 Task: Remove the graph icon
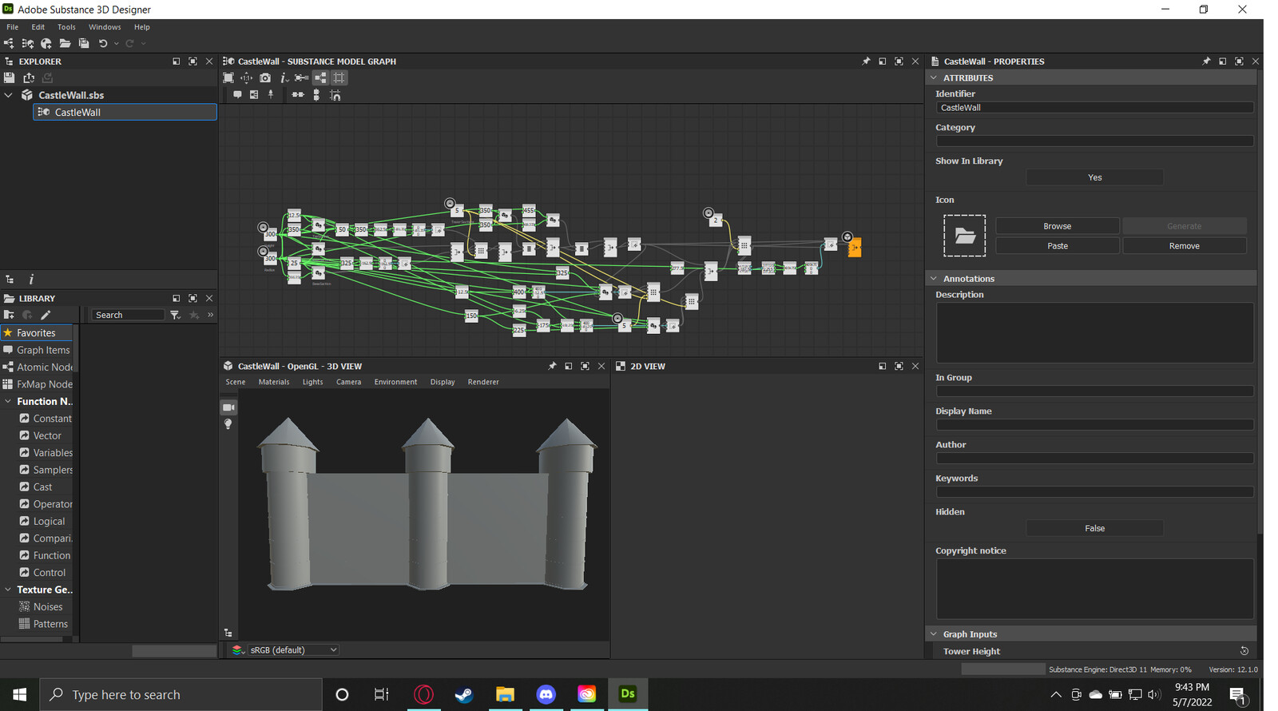click(x=1184, y=246)
